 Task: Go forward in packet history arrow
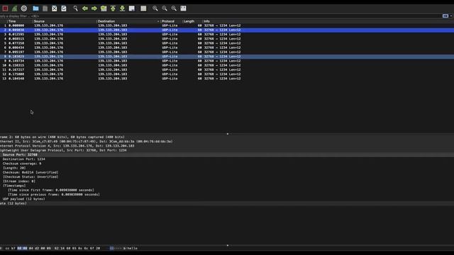click(x=94, y=8)
